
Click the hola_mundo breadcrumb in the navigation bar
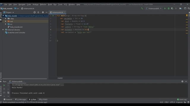7,9
